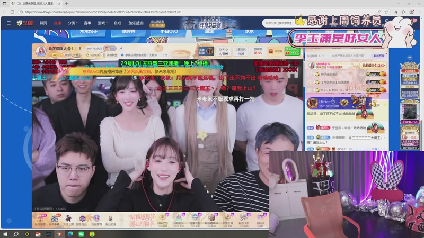Click the share arrow next to follow count
Screen dimensions: 424x238
click(x=121, y=49)
